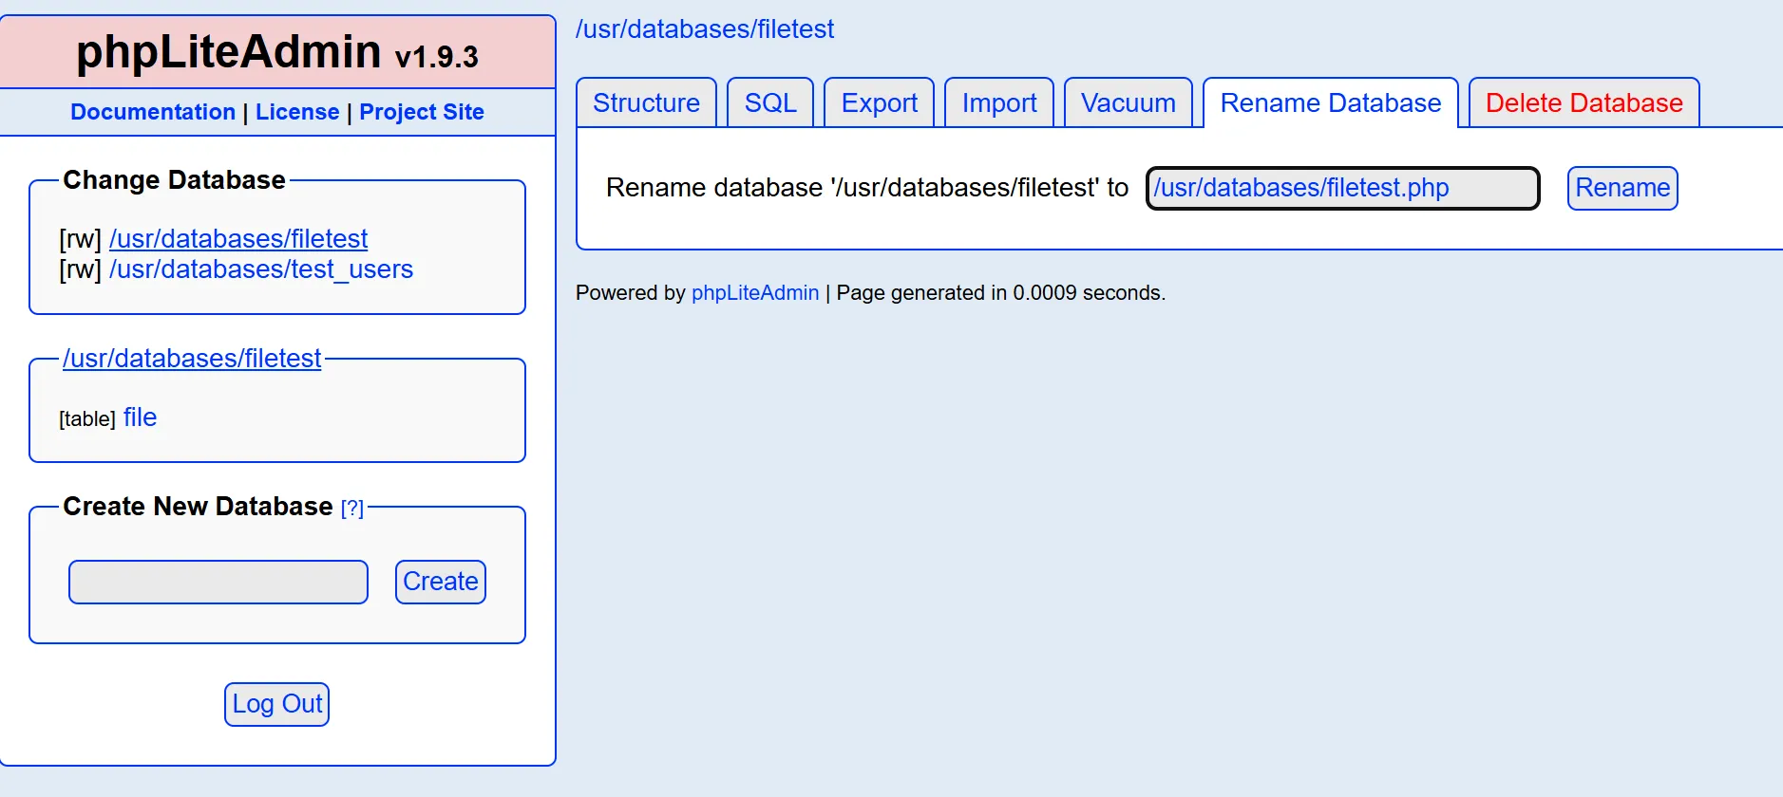Switch to the test_users database
This screenshot has width=1783, height=797.
pos(261,269)
